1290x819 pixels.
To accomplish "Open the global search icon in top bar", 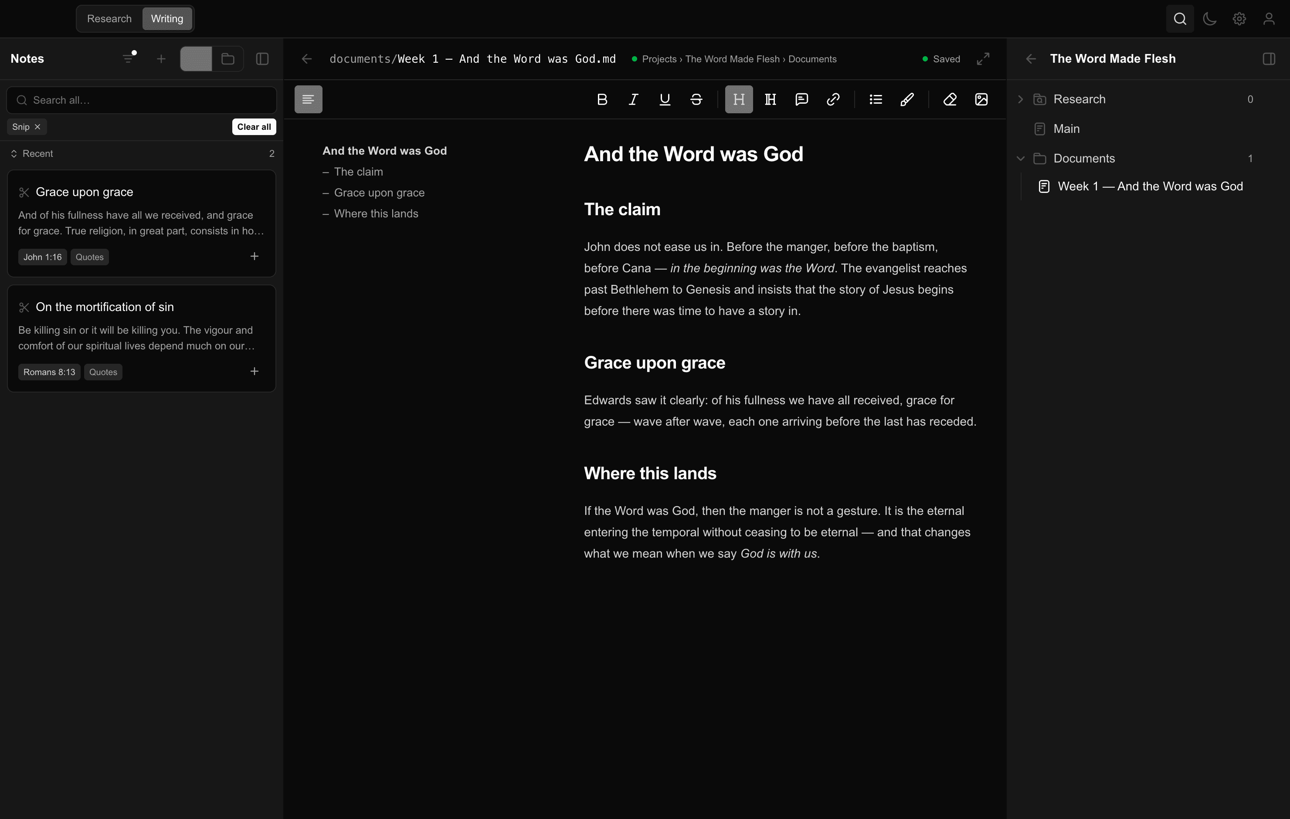I will pyautogui.click(x=1180, y=19).
